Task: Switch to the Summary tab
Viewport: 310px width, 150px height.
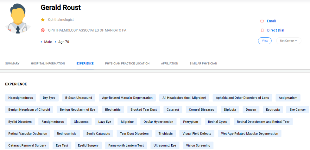Action: 12,64
